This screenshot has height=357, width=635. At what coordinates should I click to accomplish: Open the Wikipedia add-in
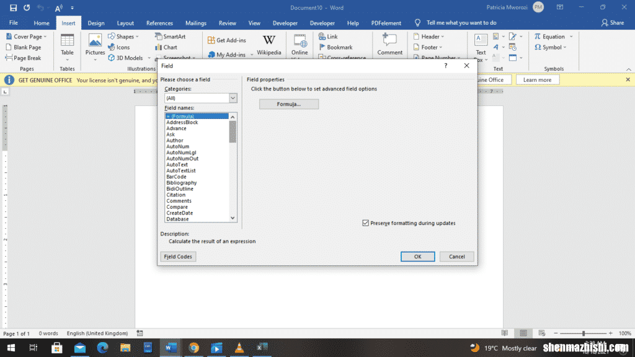(x=269, y=45)
